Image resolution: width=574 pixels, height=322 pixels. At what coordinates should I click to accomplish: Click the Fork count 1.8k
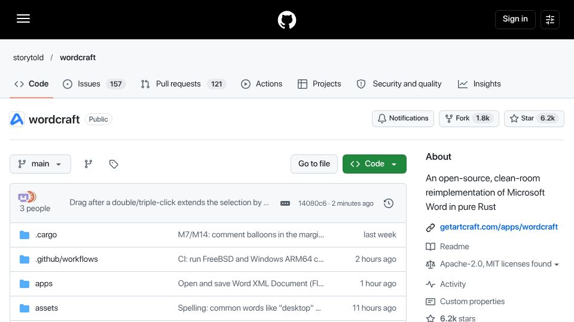point(483,118)
